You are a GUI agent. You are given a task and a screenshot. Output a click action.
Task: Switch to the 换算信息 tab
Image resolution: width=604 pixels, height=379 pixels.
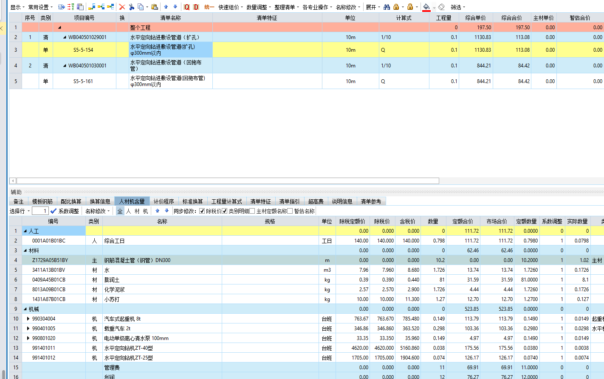coord(100,201)
